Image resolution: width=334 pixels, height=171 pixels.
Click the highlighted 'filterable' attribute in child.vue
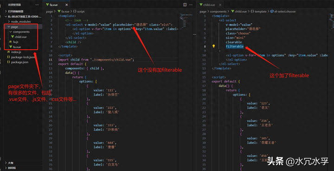[235, 46]
